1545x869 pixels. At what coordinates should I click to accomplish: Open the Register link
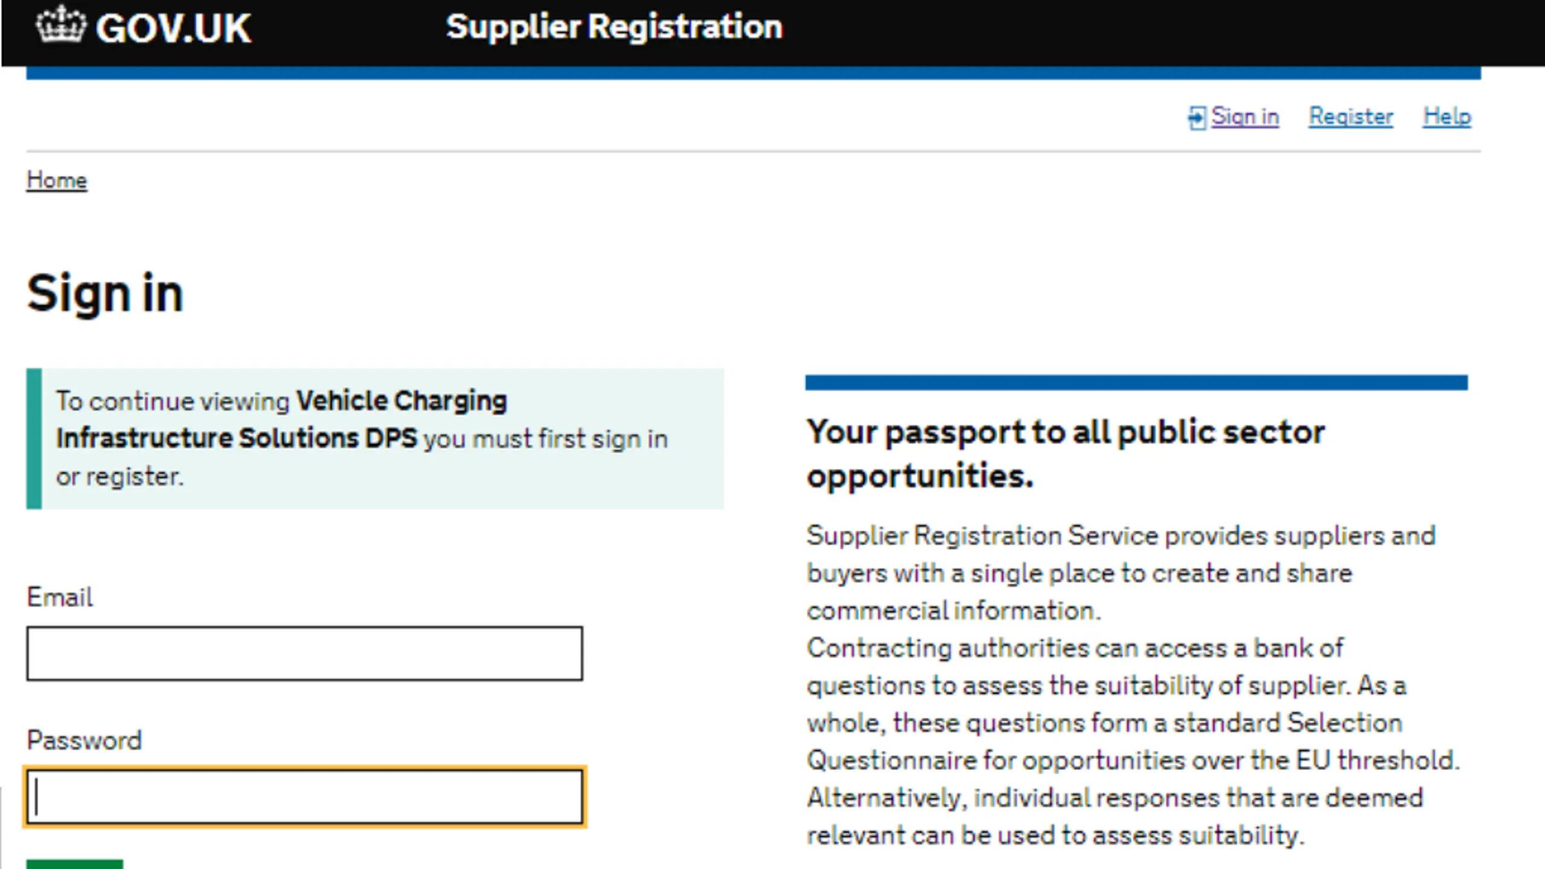click(1351, 116)
